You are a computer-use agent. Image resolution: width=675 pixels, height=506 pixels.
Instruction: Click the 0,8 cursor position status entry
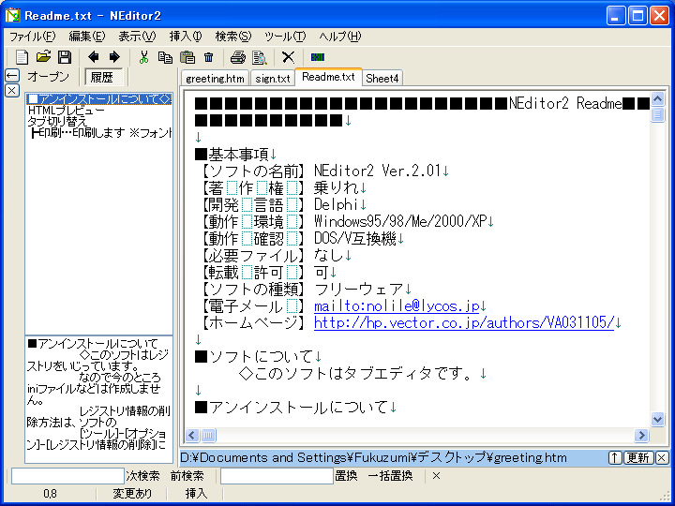(50, 494)
